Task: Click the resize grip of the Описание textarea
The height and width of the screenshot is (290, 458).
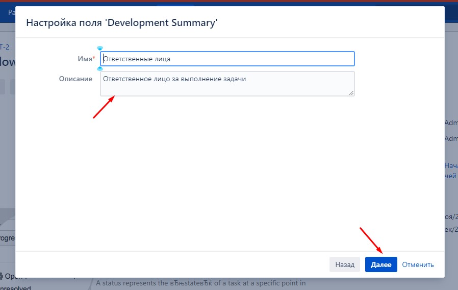Action: pos(351,93)
